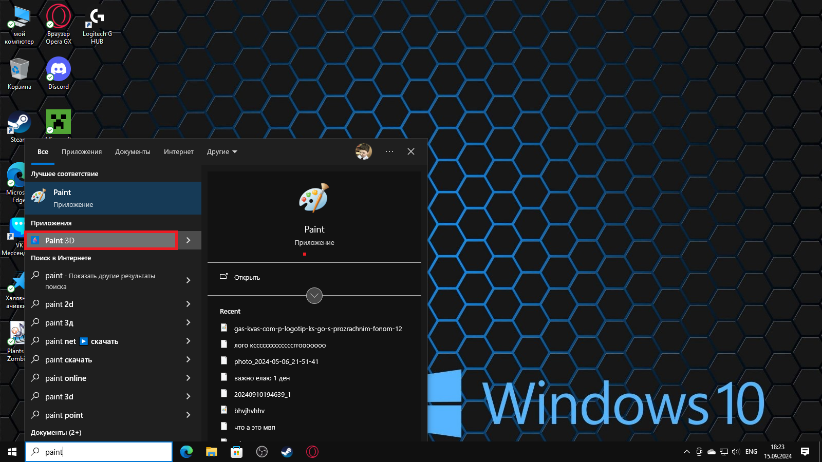Open the OneDrive cloud tray icon

712,452
